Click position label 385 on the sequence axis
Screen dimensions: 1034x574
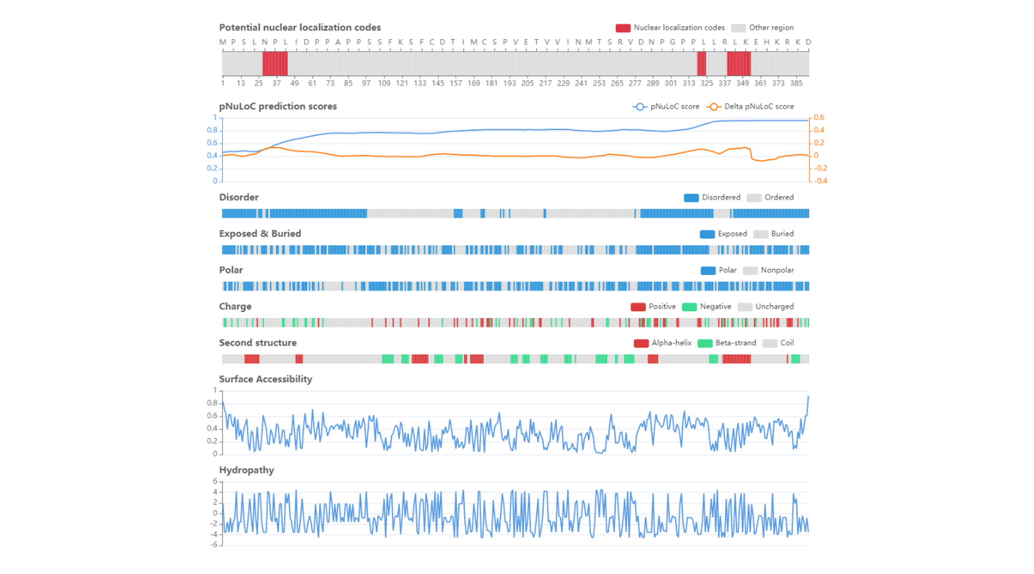coord(797,83)
